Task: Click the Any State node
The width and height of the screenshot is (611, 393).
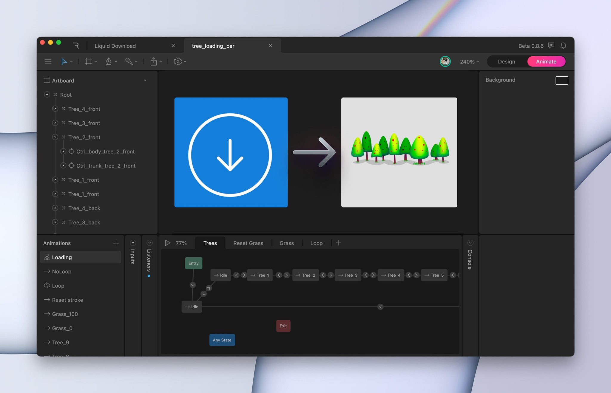Action: (222, 340)
